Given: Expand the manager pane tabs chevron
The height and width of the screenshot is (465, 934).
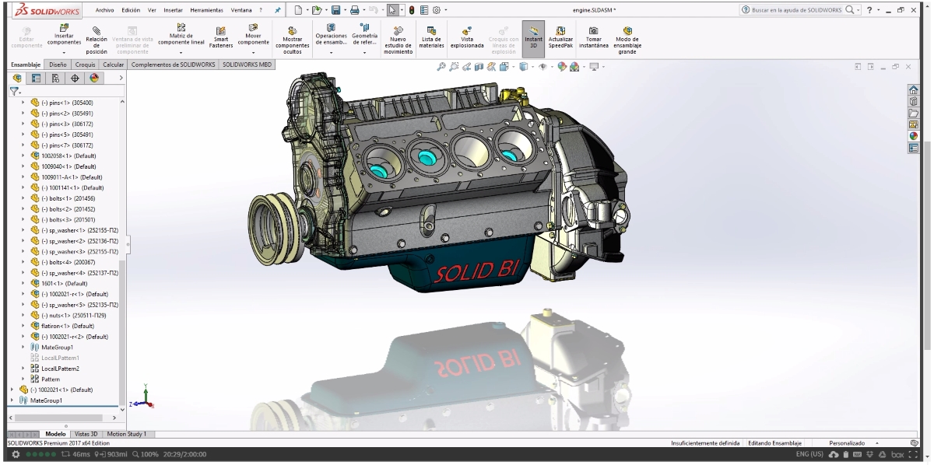Looking at the screenshot, I should coord(121,78).
